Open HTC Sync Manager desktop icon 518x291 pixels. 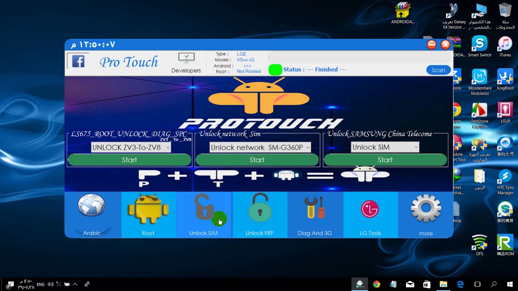pyautogui.click(x=505, y=182)
